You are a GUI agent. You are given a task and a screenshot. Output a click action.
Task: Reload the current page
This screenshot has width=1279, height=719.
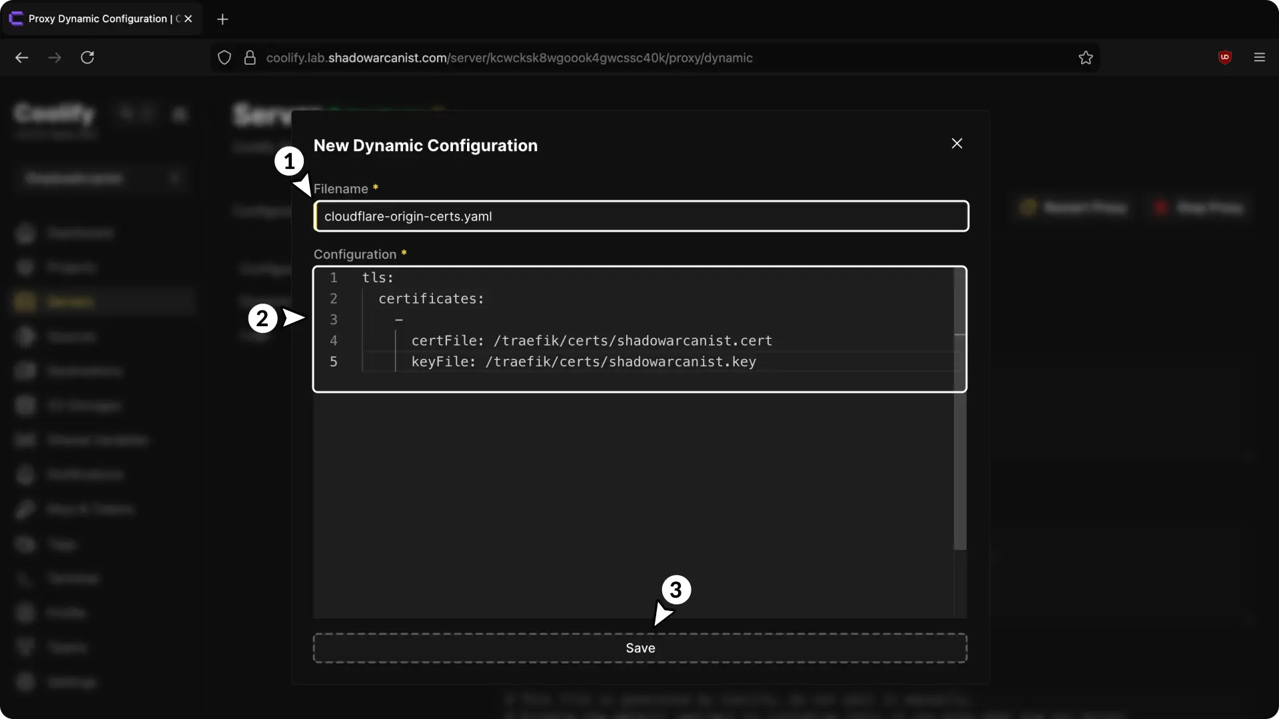pos(87,58)
